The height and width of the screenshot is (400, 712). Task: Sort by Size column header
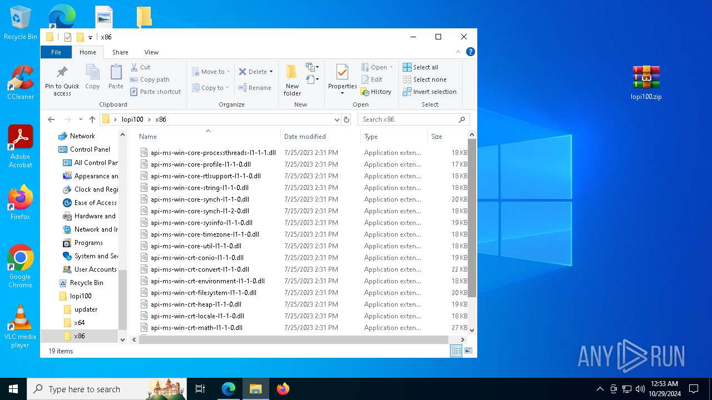coord(447,136)
